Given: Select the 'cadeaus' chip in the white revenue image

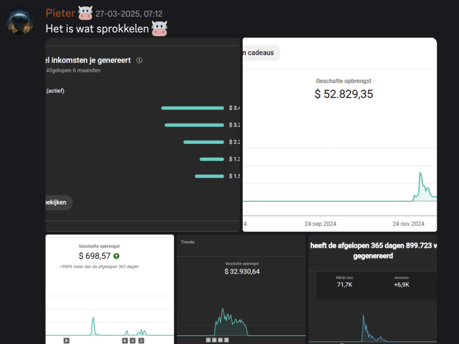Looking at the screenshot, I should (x=261, y=53).
